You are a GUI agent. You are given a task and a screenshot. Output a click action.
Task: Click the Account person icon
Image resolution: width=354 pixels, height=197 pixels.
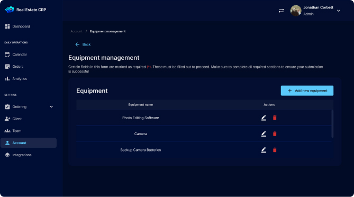click(x=7, y=143)
